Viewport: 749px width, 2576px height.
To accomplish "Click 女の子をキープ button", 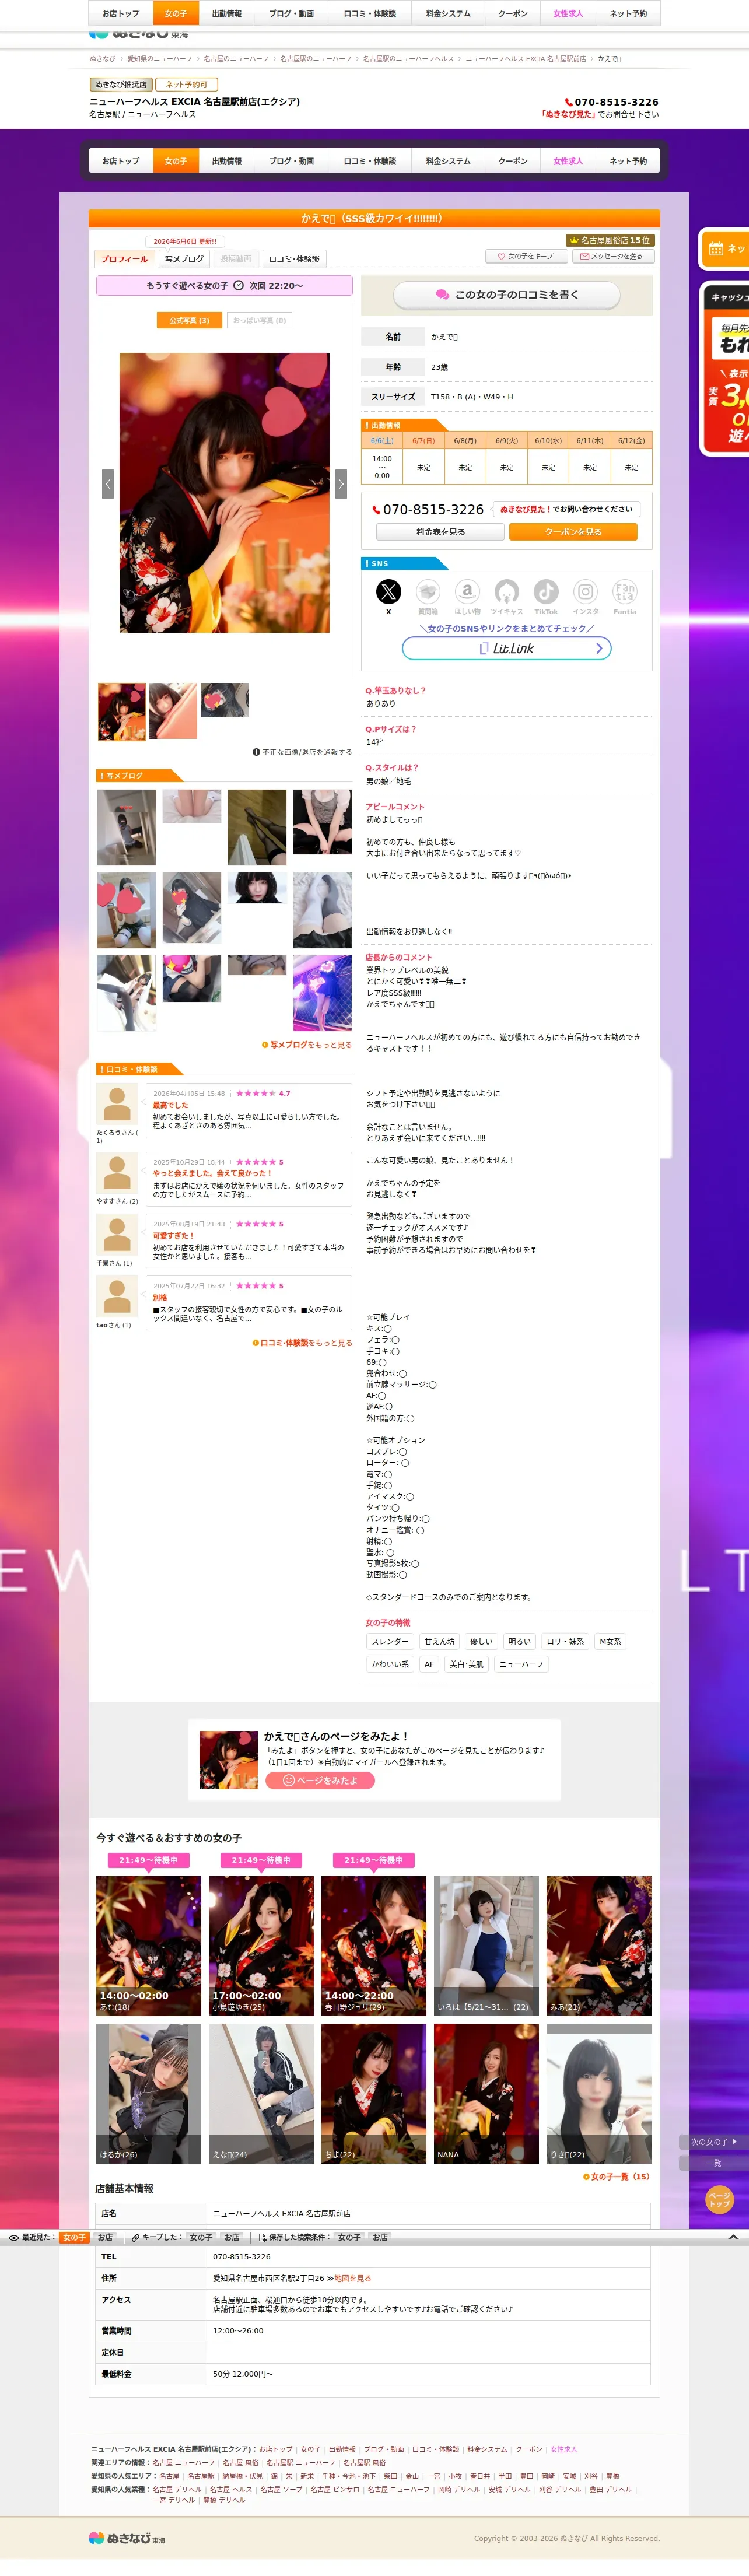I will tap(526, 256).
